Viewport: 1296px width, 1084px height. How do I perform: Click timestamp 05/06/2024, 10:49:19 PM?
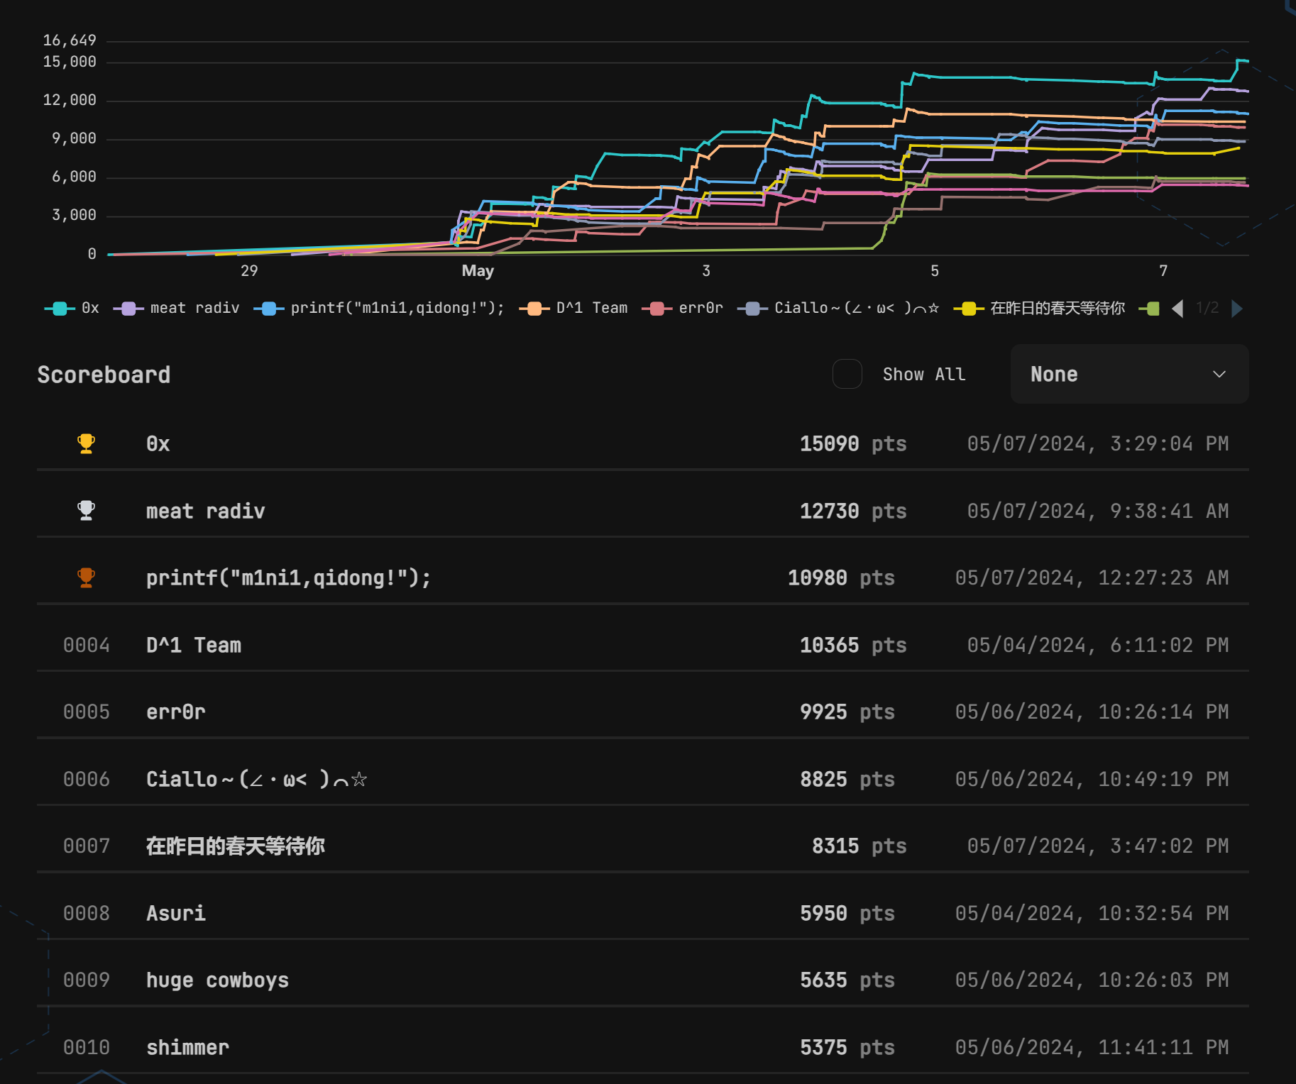tap(1092, 779)
